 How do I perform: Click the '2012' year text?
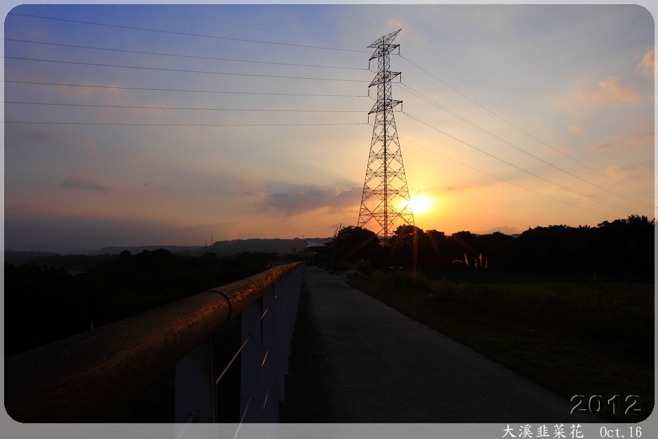click(x=605, y=405)
